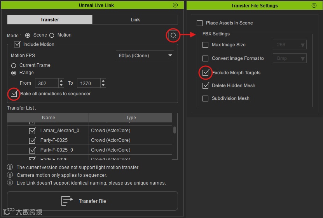Open transfer file settings gear icon
The image size is (323, 218).
[x=173, y=35]
